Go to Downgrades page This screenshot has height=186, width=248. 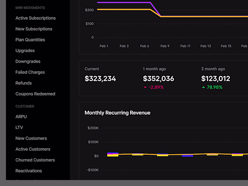pos(28,61)
